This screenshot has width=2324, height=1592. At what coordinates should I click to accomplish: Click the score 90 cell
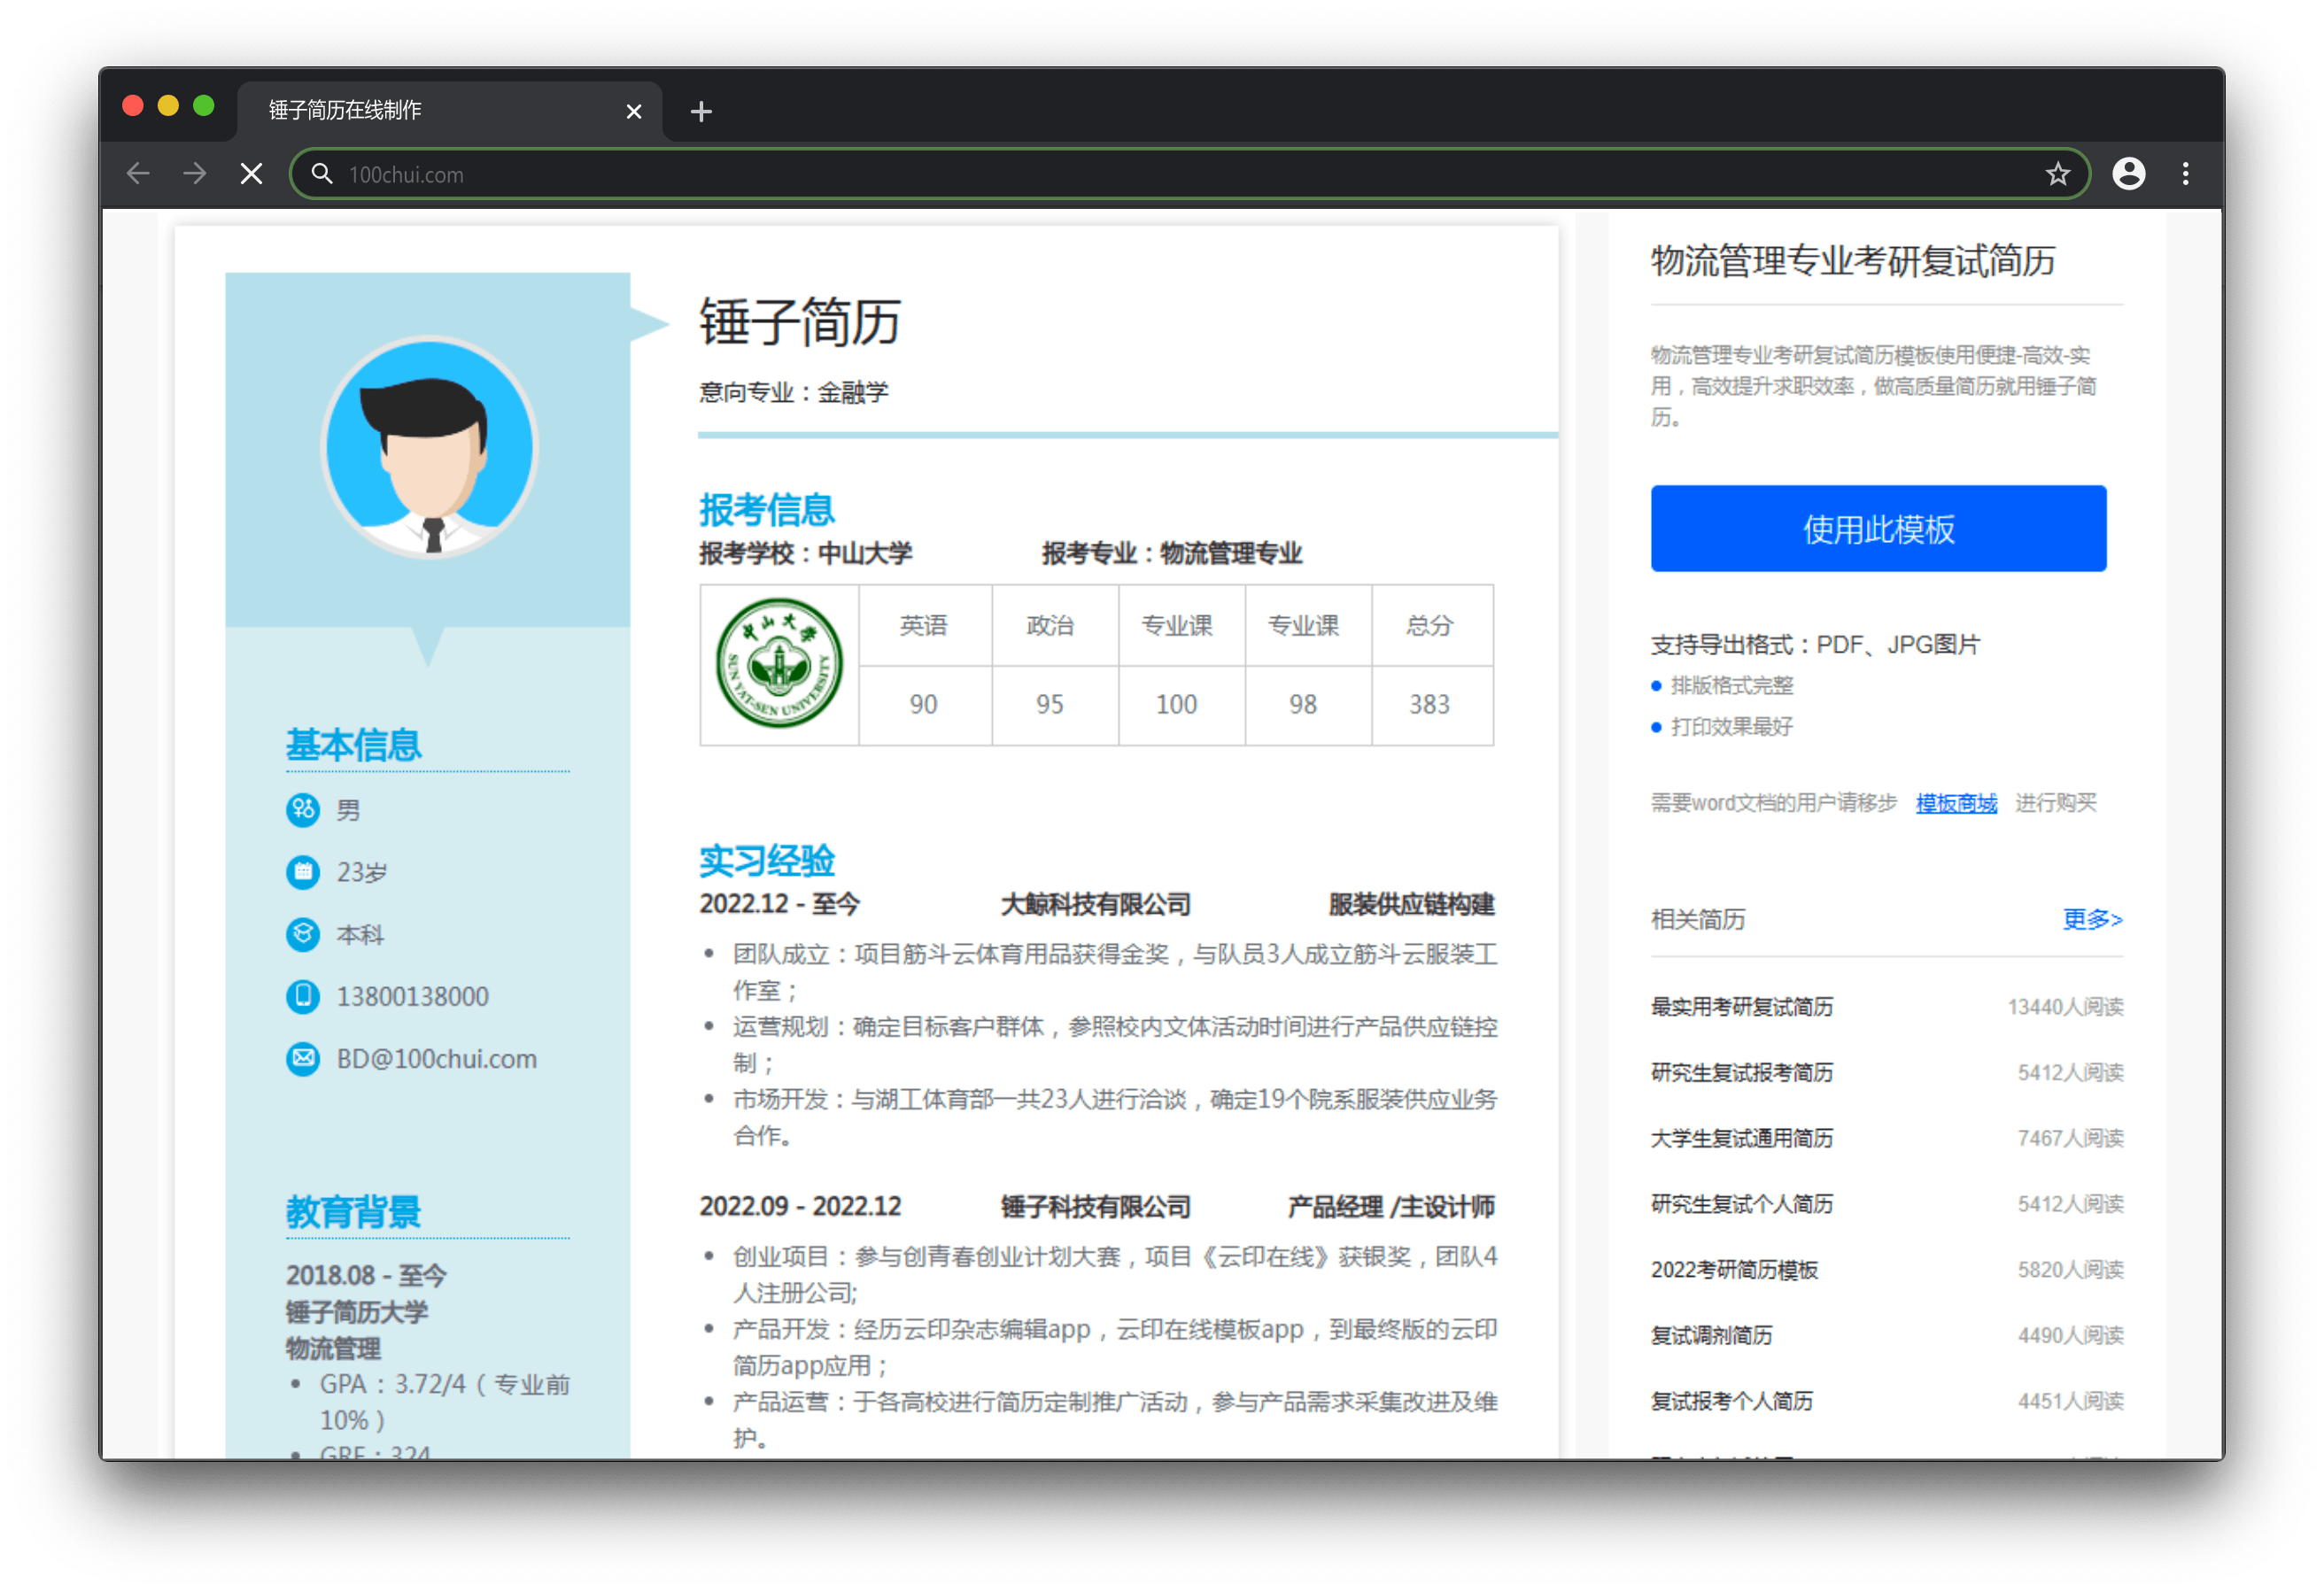click(x=924, y=705)
